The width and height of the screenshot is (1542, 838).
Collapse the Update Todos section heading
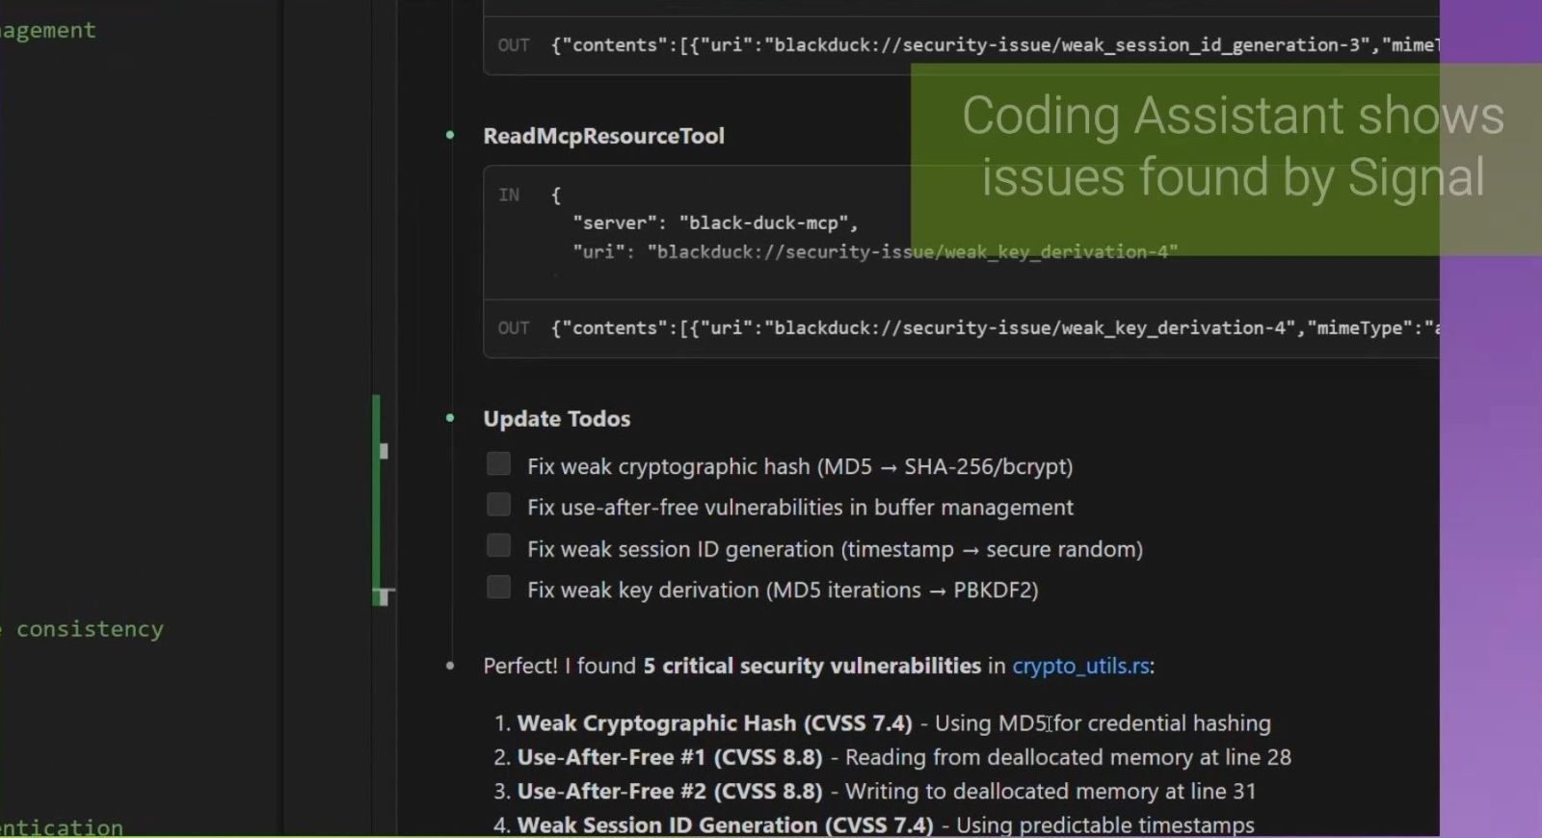(x=556, y=419)
